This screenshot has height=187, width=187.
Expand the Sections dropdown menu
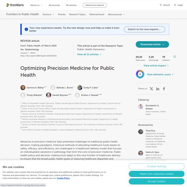[x=48, y=14]
